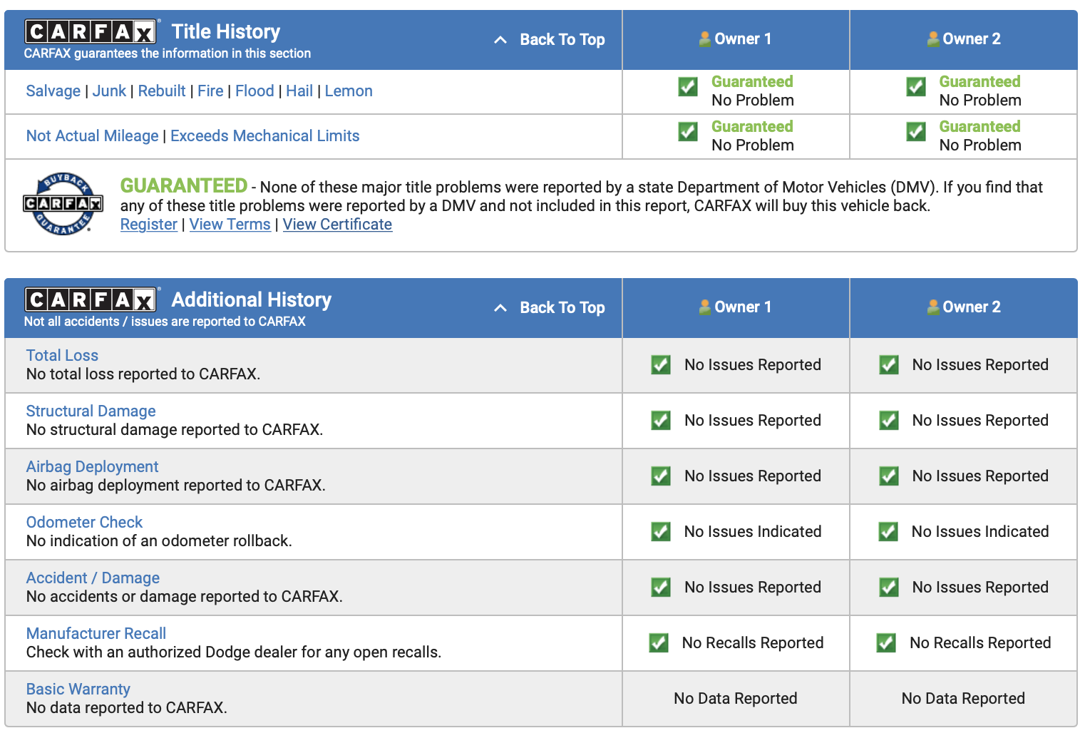The height and width of the screenshot is (733, 1085).
Task: Open the Lemon title definition link
Action: [x=349, y=91]
